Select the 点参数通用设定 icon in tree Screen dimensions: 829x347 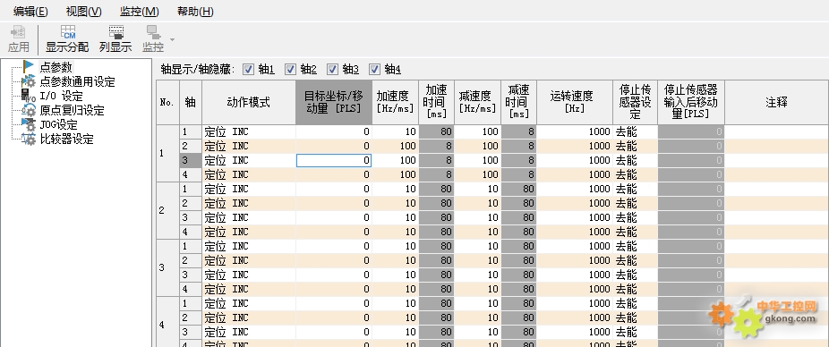click(x=29, y=81)
